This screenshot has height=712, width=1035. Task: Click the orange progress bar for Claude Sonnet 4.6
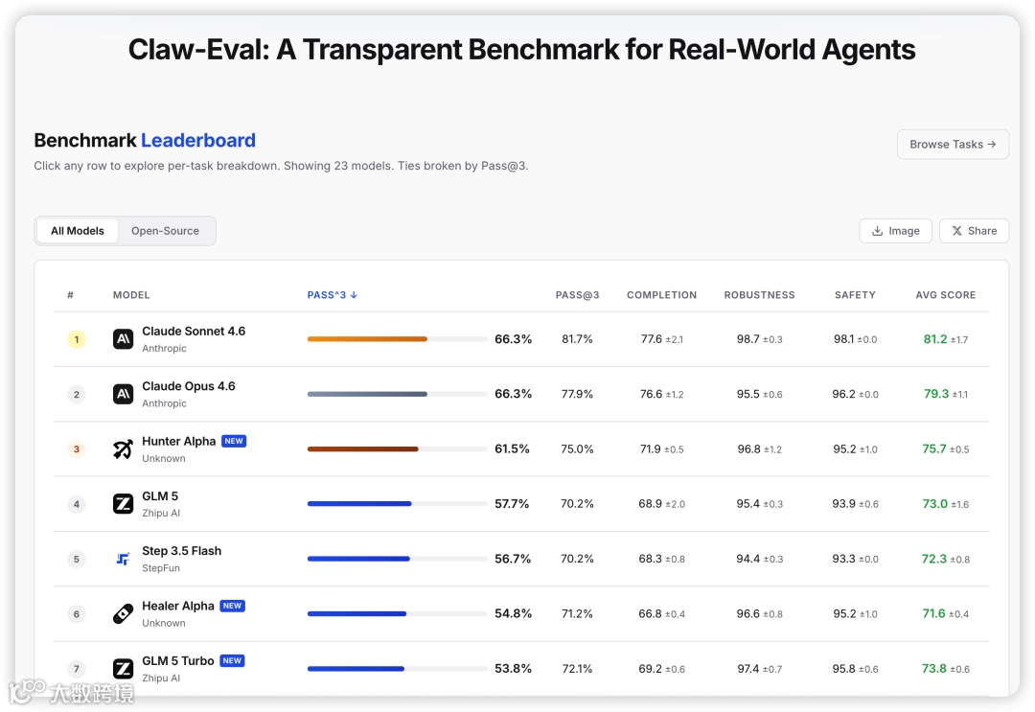point(367,339)
